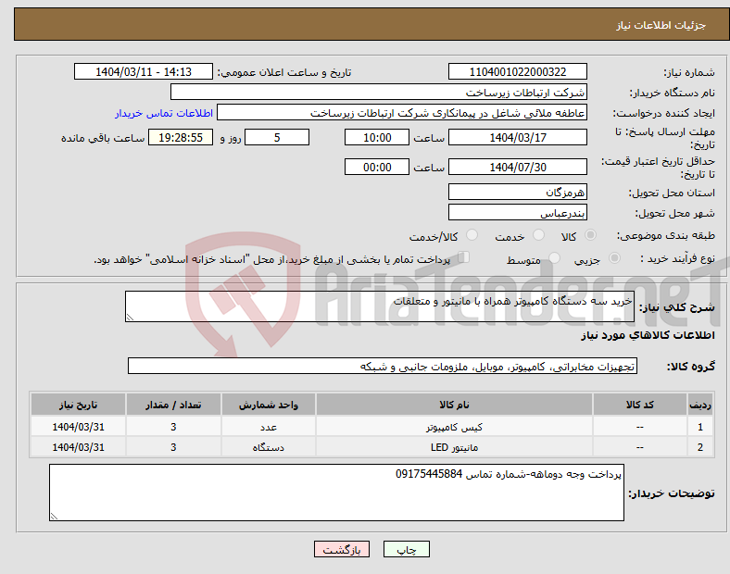Click the نام کالا column header

[454, 405]
